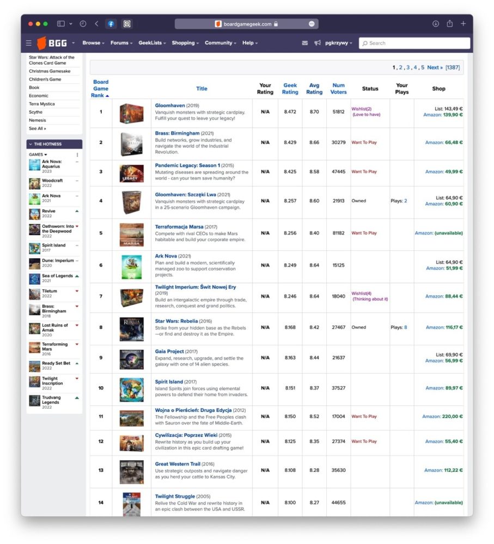
Task: Open Amazon price 220,00 € link
Action: (x=442, y=416)
